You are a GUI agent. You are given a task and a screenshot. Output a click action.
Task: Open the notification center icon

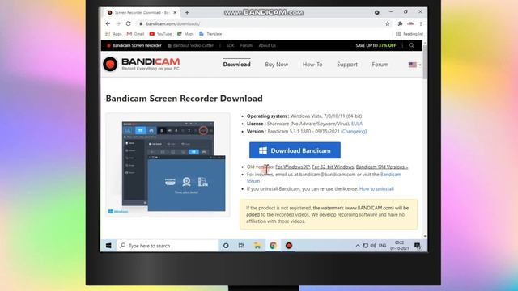418,246
